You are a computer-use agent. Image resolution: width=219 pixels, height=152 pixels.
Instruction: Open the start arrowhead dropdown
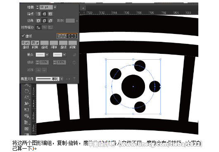coord(47,55)
